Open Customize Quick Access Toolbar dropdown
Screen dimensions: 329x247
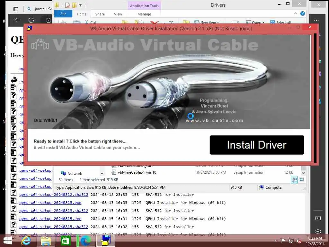point(80,5)
